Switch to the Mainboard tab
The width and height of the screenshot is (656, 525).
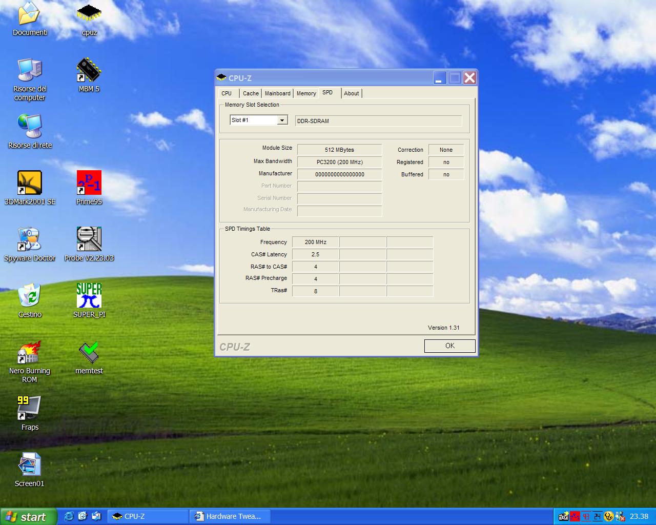(278, 93)
